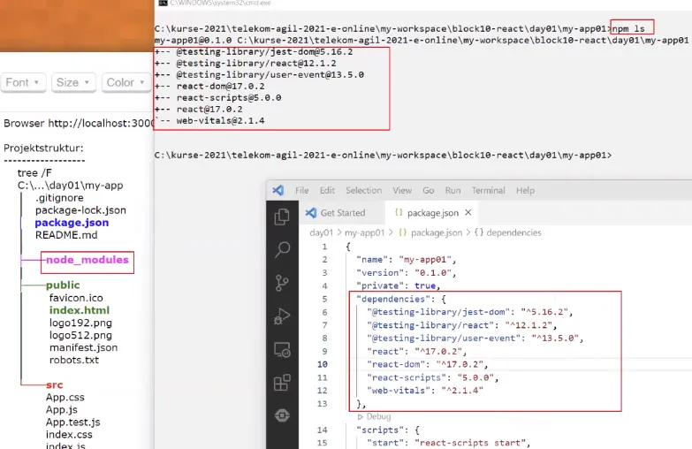
Task: Click logo192.png in the project structure
Action: [80, 323]
